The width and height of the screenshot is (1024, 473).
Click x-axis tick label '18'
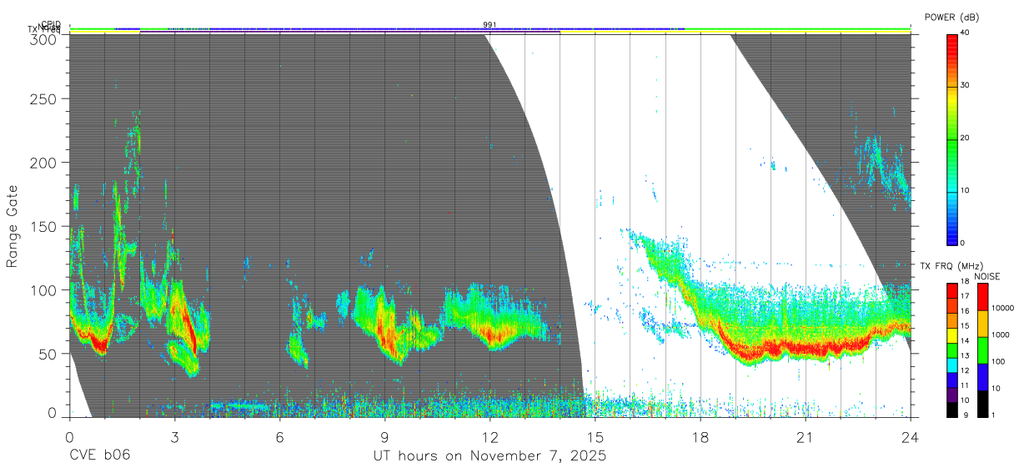tap(700, 436)
